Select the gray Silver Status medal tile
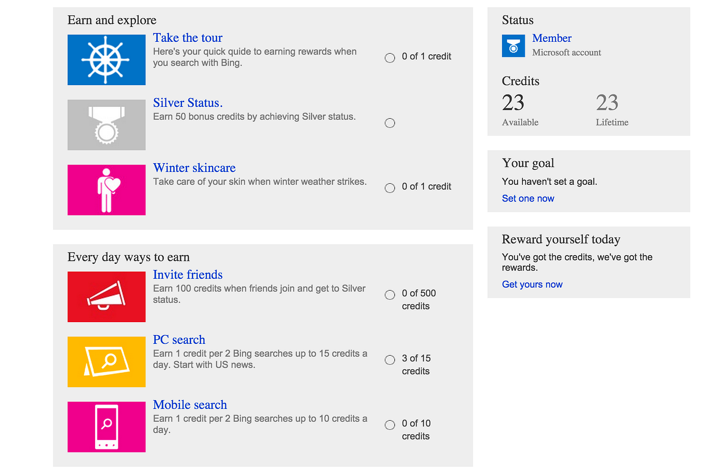Image resolution: width=724 pixels, height=474 pixels. pyautogui.click(x=107, y=125)
